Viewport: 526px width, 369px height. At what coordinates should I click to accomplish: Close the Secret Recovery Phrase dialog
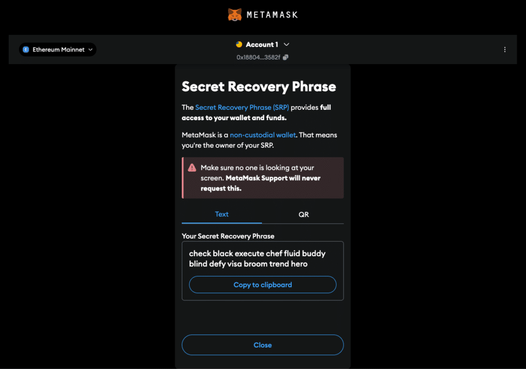[262, 345]
